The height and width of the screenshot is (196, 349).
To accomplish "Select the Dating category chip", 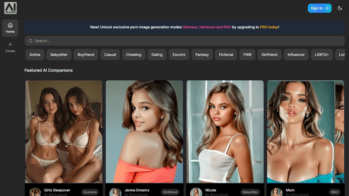I will [157, 55].
